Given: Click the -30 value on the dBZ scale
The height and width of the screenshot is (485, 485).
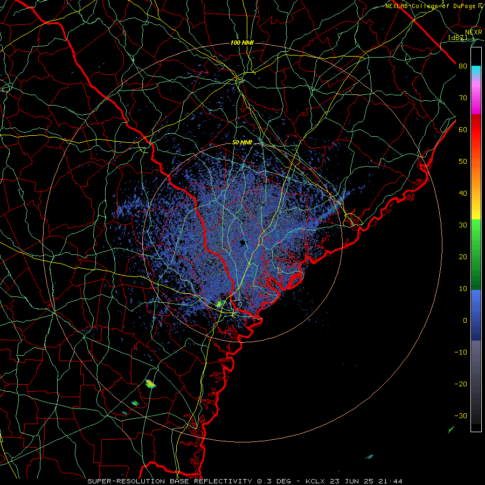Looking at the screenshot, I should 461,415.
